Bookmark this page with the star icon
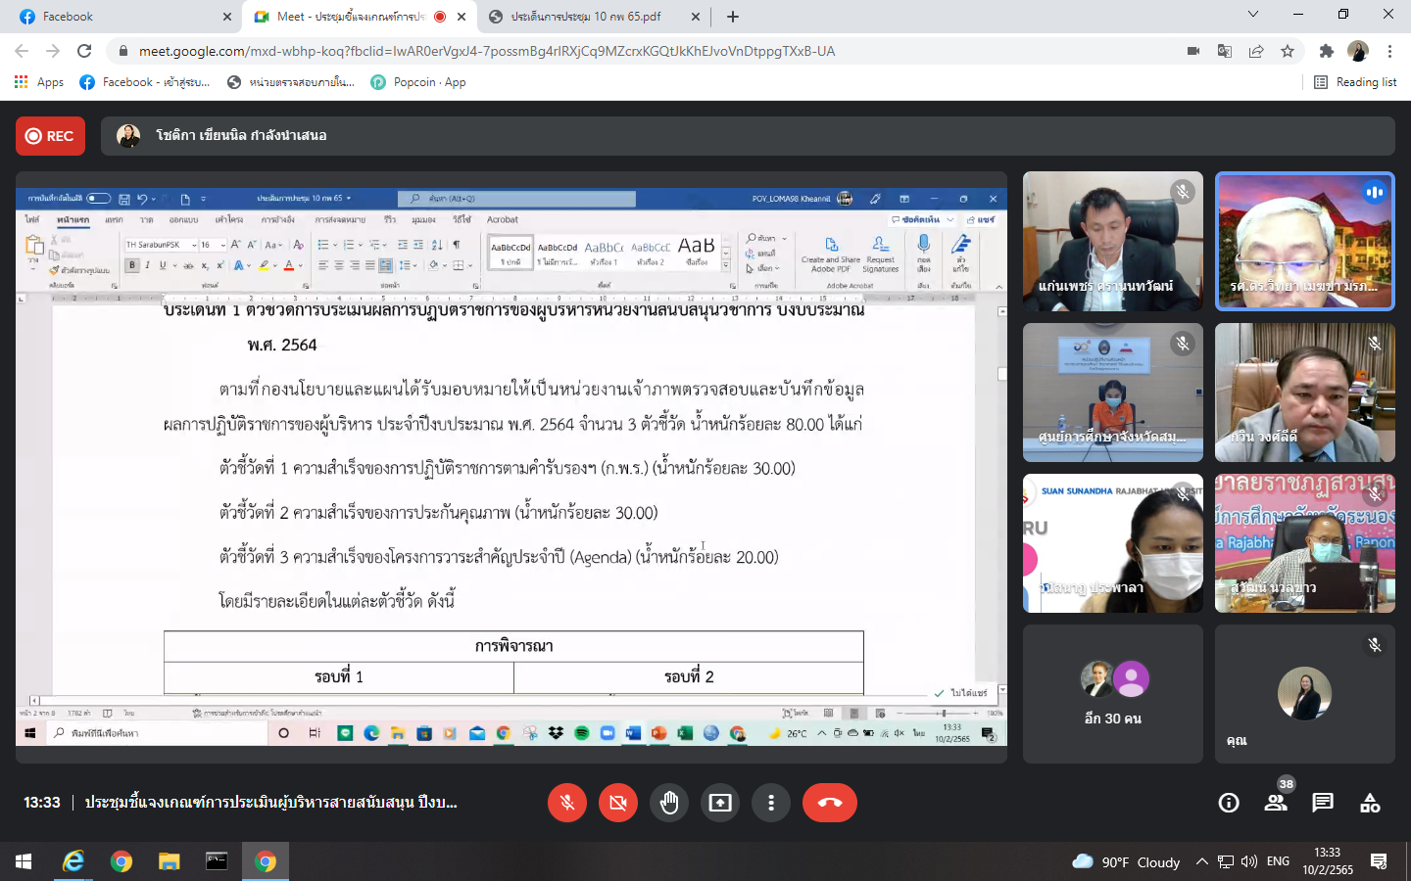Image resolution: width=1411 pixels, height=881 pixels. (x=1288, y=51)
